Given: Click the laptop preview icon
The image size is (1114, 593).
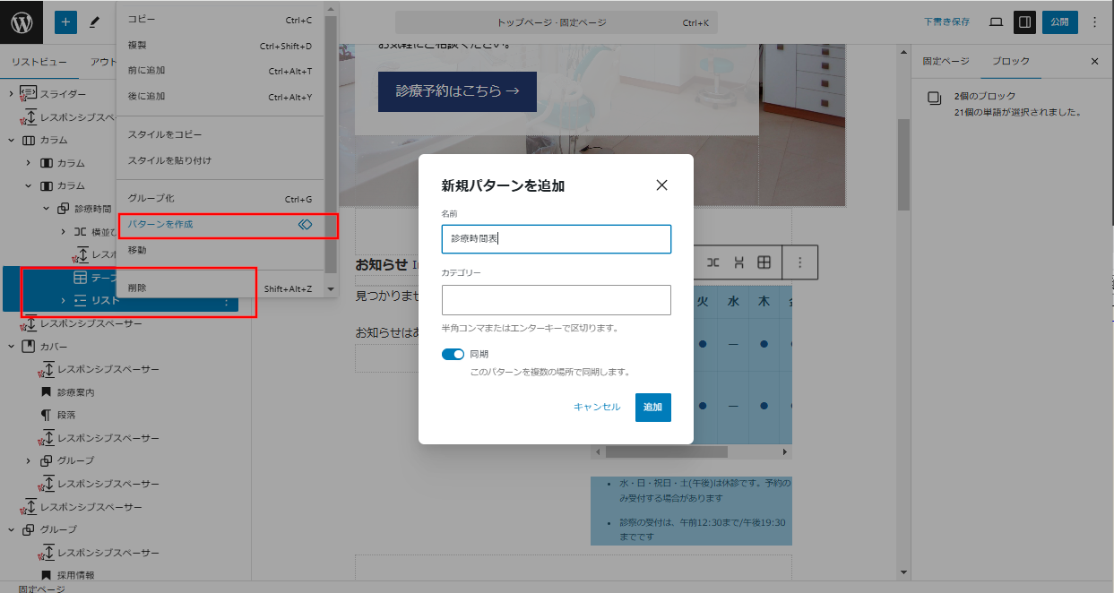Looking at the screenshot, I should (996, 22).
